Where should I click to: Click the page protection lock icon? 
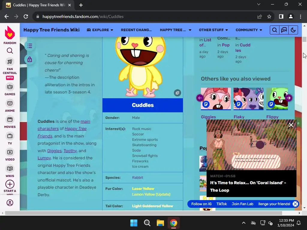click(30, 59)
